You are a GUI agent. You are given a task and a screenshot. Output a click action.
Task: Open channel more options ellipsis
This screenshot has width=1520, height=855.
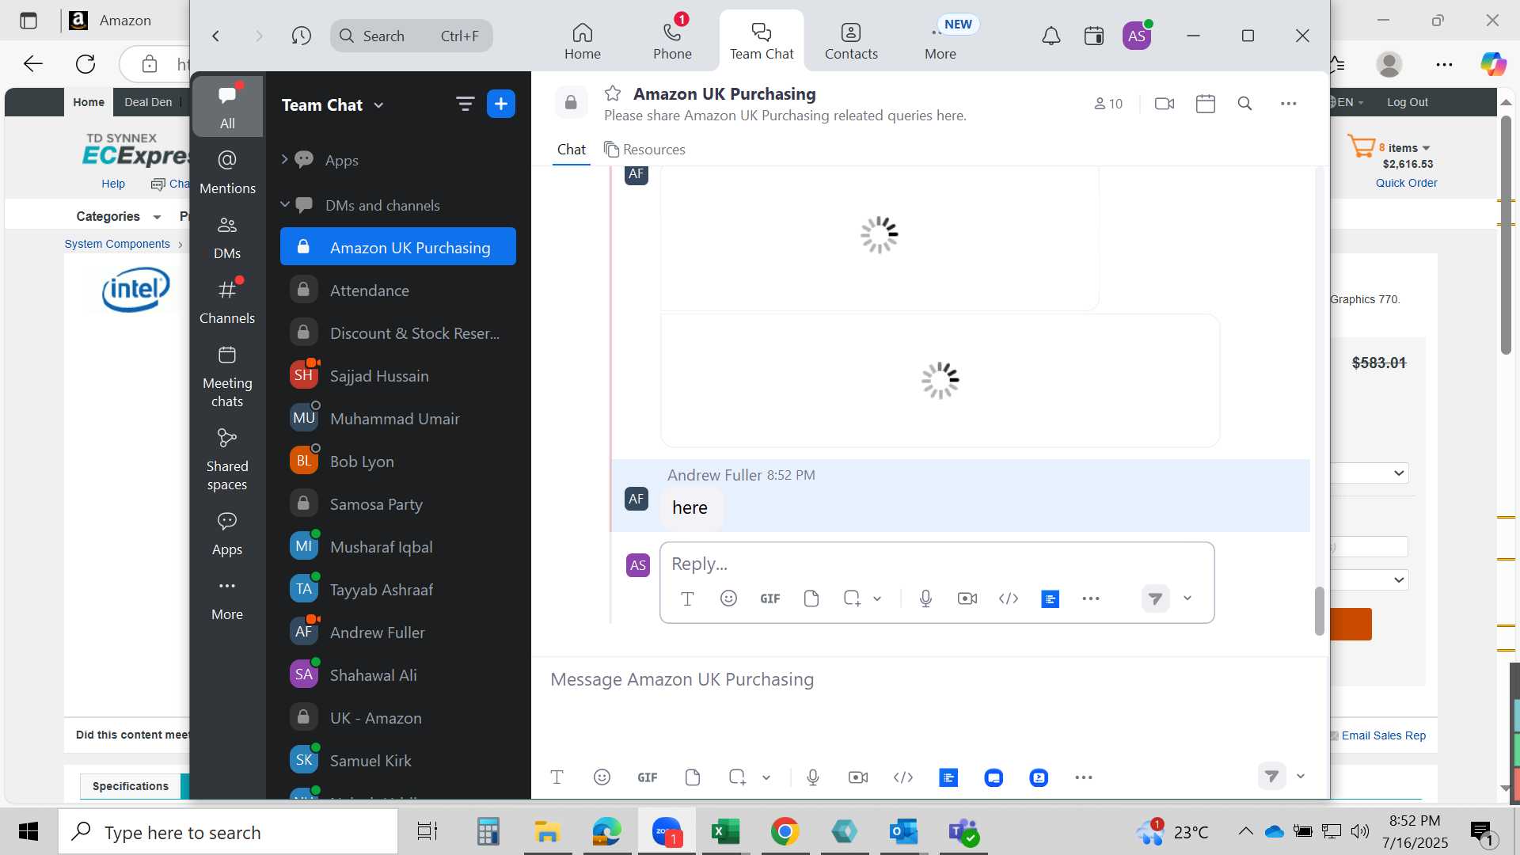pyautogui.click(x=1288, y=104)
